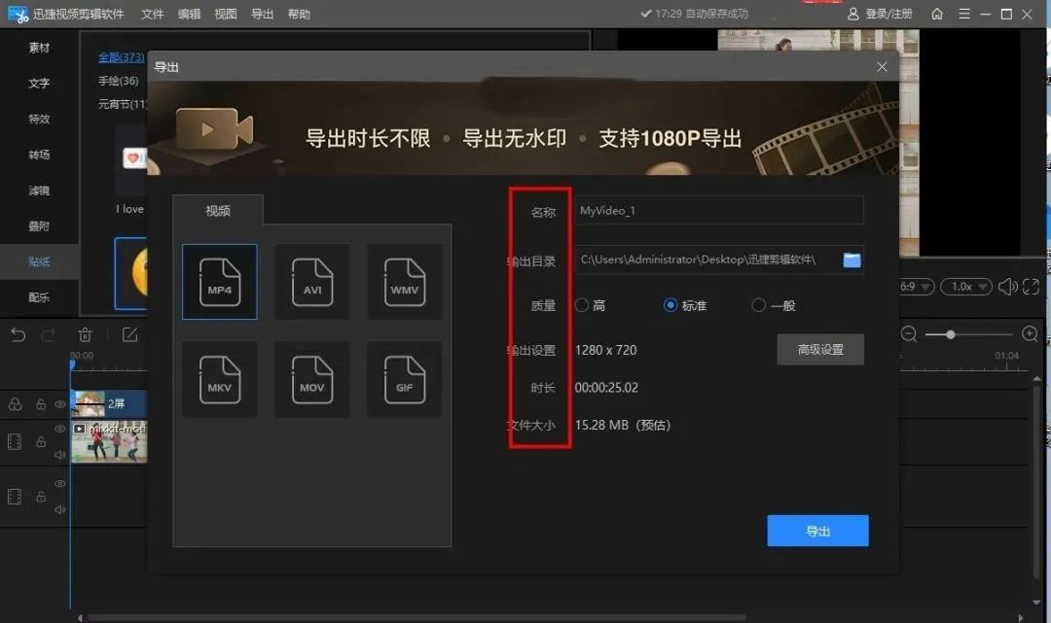Click the undo icon above the timeline
1051x623 pixels.
click(18, 334)
